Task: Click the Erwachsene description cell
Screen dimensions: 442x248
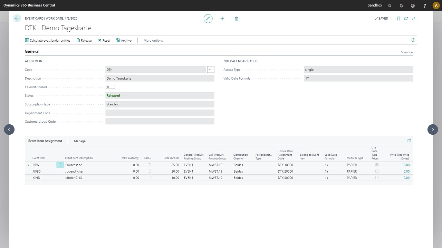Action: (74, 165)
